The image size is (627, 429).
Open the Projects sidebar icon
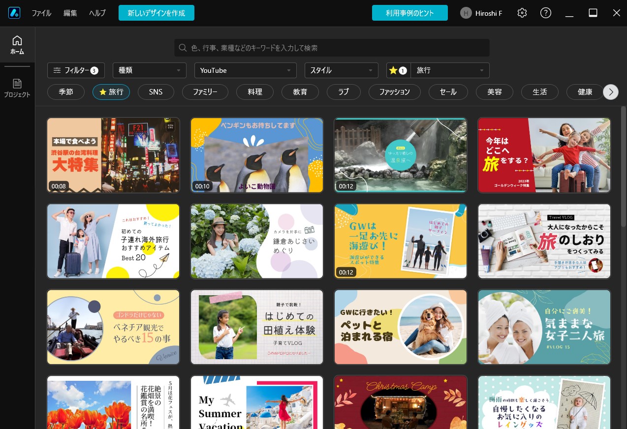pyautogui.click(x=17, y=88)
